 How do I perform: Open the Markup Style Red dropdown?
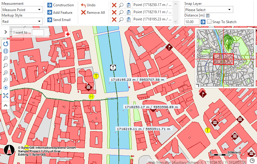[22, 21]
